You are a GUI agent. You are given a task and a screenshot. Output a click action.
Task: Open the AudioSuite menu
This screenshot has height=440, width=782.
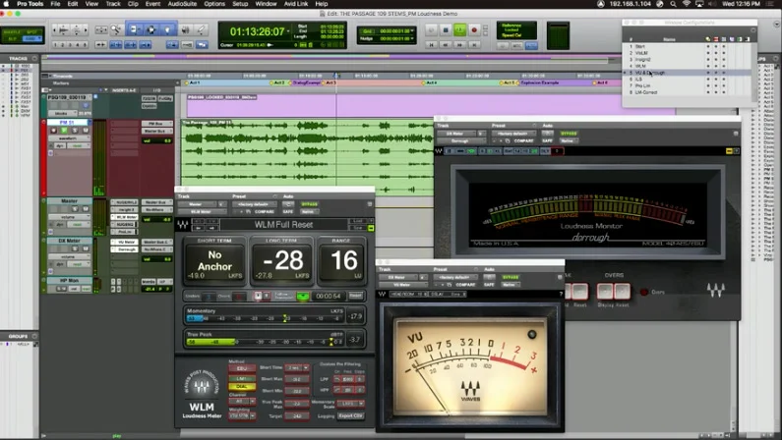point(182,4)
